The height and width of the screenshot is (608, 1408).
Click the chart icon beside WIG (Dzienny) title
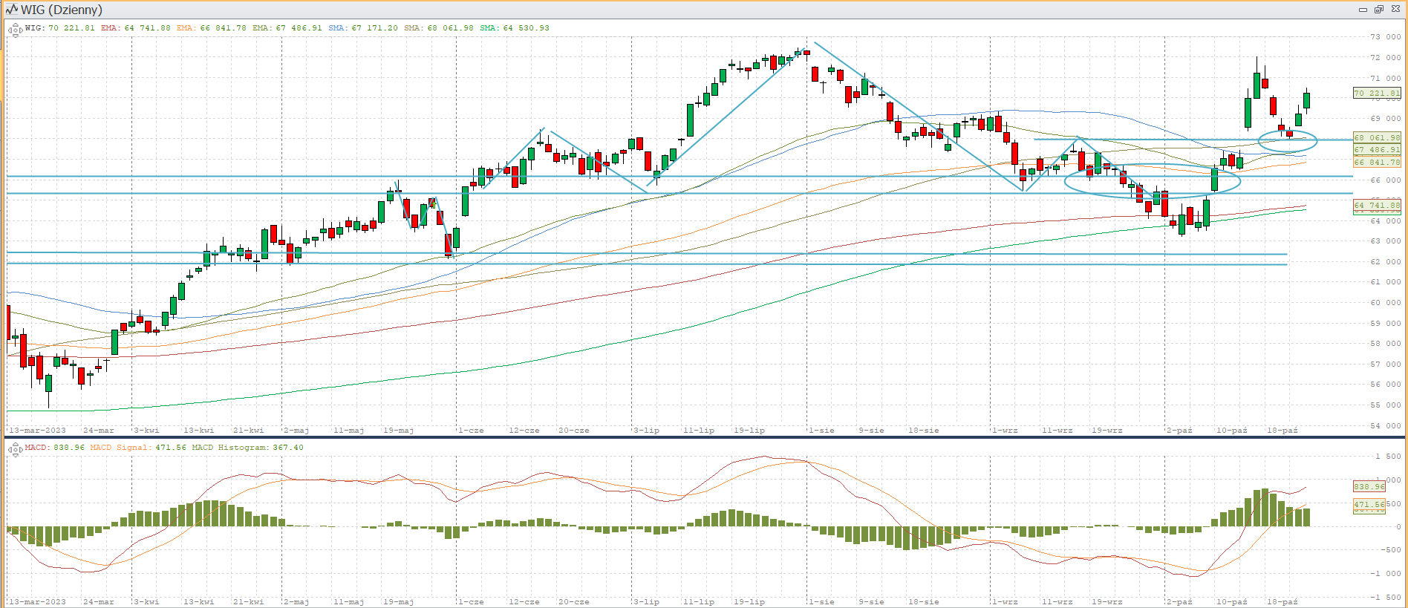[x=11, y=10]
